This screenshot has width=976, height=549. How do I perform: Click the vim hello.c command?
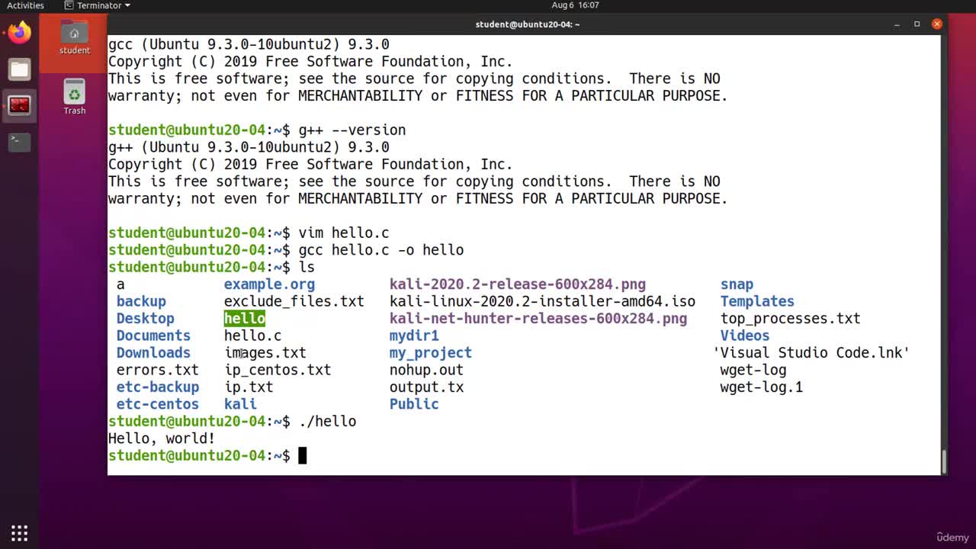pos(344,233)
